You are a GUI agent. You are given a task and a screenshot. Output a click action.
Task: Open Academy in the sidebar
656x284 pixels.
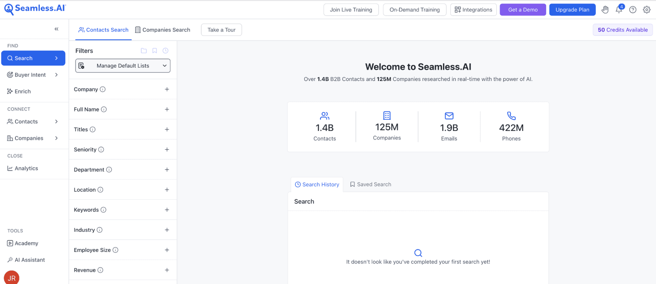point(33,243)
